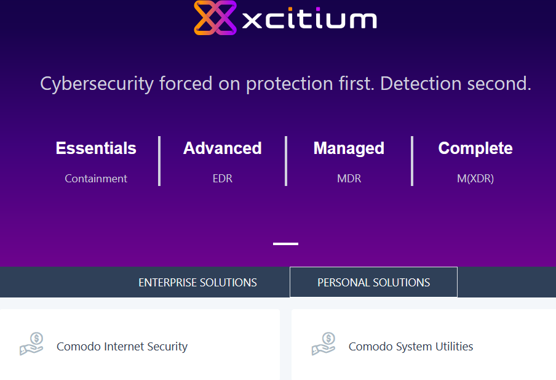The height and width of the screenshot is (380, 556).
Task: Open the Advanced plan heading
Action: (223, 148)
